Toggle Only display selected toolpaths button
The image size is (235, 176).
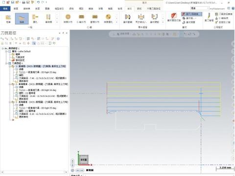tap(34, 43)
